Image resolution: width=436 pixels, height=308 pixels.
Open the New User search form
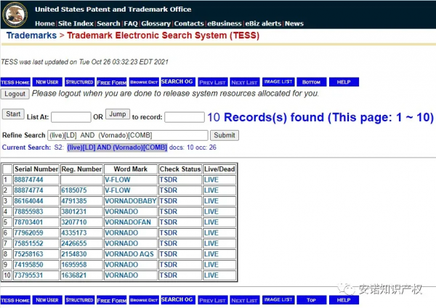pyautogui.click(x=47, y=82)
